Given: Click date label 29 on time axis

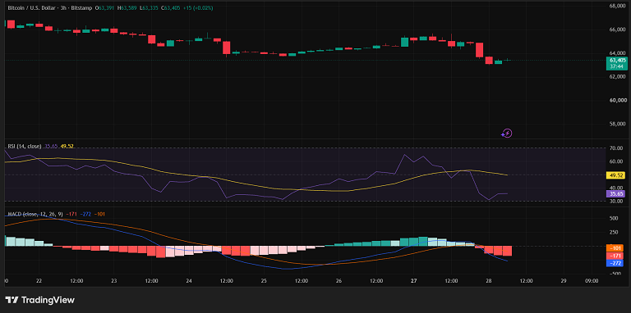Looking at the screenshot, I should click(564, 281).
